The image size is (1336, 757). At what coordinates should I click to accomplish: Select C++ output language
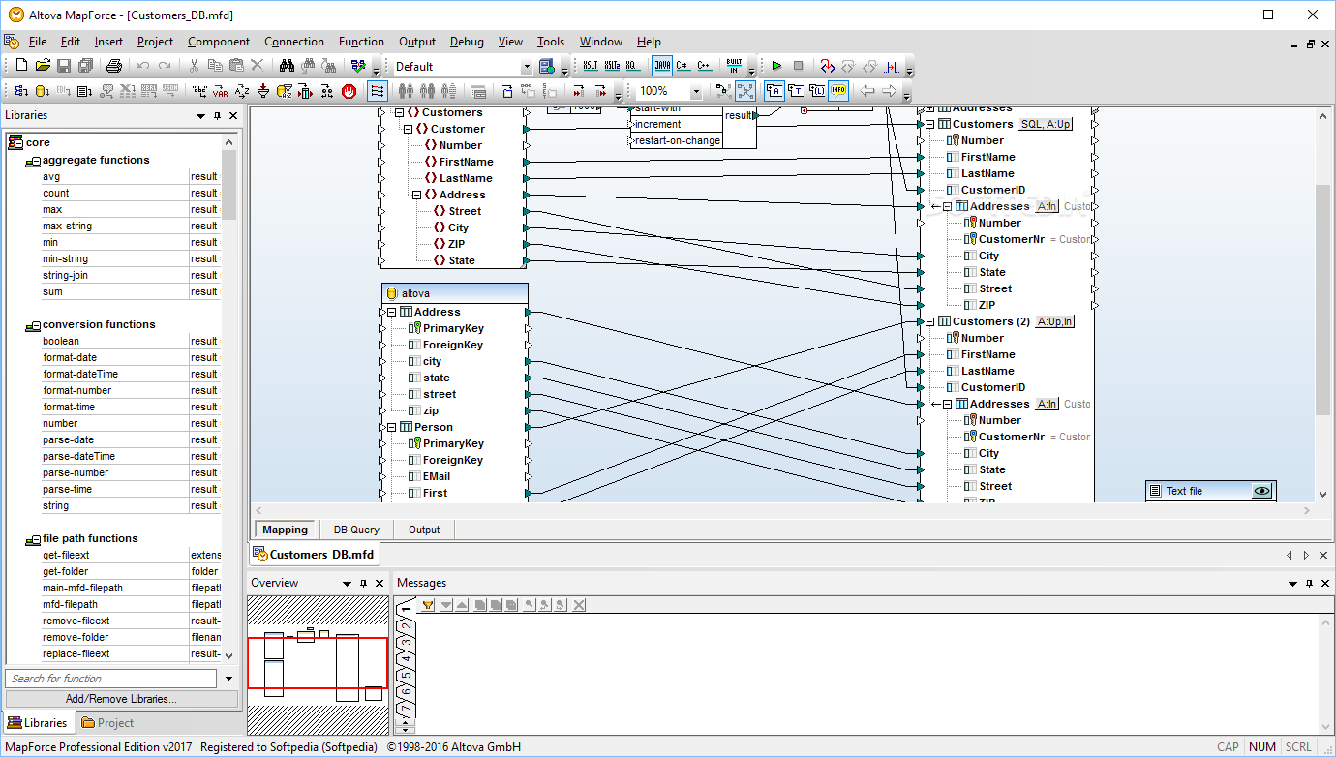point(705,66)
